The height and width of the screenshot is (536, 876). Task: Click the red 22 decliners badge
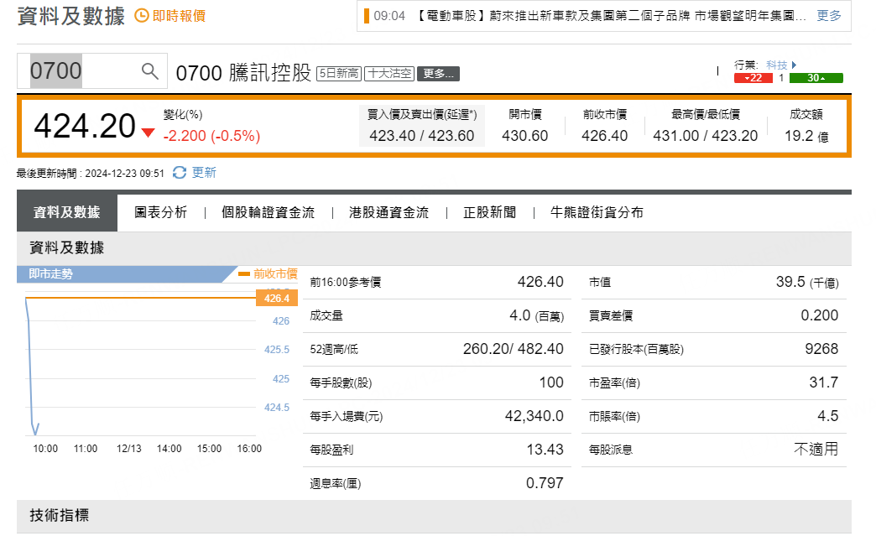pyautogui.click(x=753, y=78)
